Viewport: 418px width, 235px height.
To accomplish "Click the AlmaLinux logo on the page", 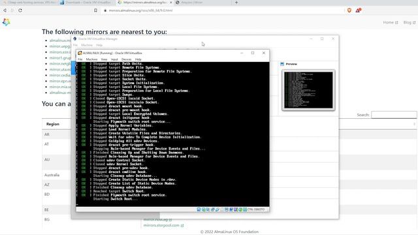I will pos(6,22).
